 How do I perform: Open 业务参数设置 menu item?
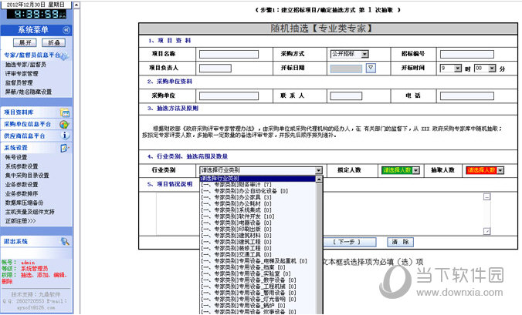[x=22, y=185]
